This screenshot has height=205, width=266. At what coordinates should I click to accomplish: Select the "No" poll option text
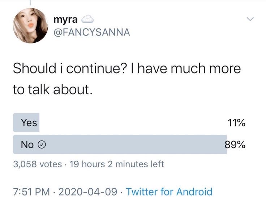click(27, 145)
